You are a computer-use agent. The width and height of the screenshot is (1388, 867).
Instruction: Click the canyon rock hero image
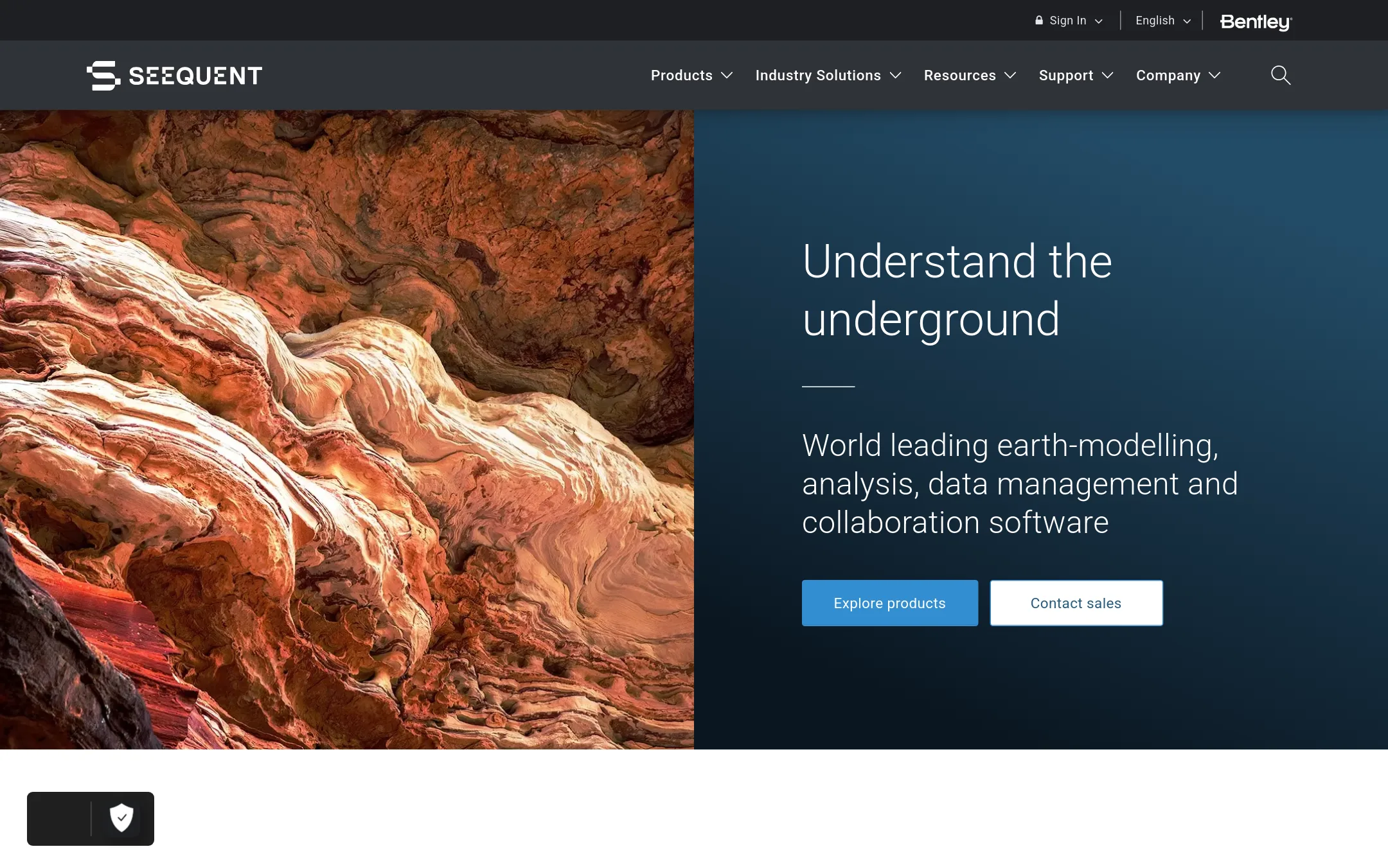(x=347, y=430)
